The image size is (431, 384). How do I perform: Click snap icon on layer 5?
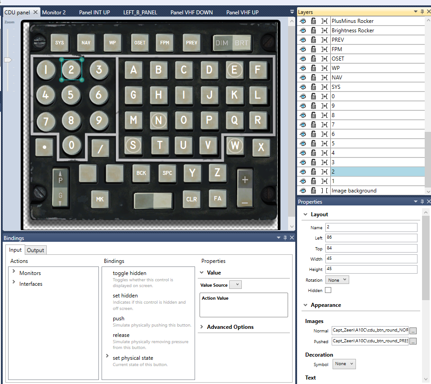click(x=324, y=144)
